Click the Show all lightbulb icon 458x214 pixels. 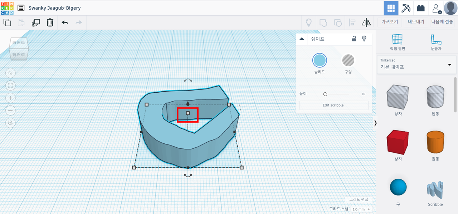click(308, 22)
